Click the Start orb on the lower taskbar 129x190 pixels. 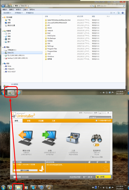3,188
